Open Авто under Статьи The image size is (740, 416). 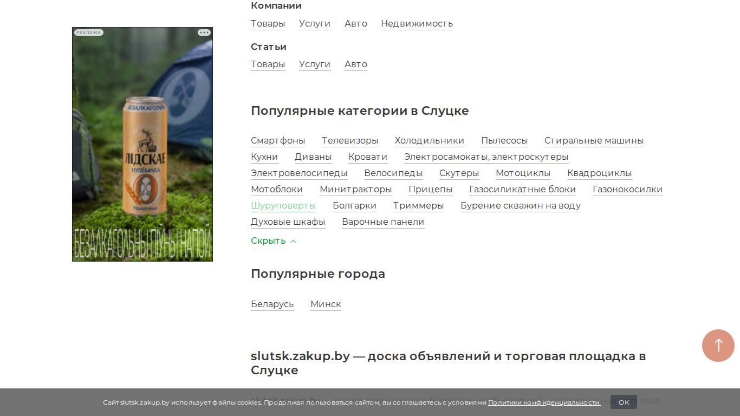(356, 64)
